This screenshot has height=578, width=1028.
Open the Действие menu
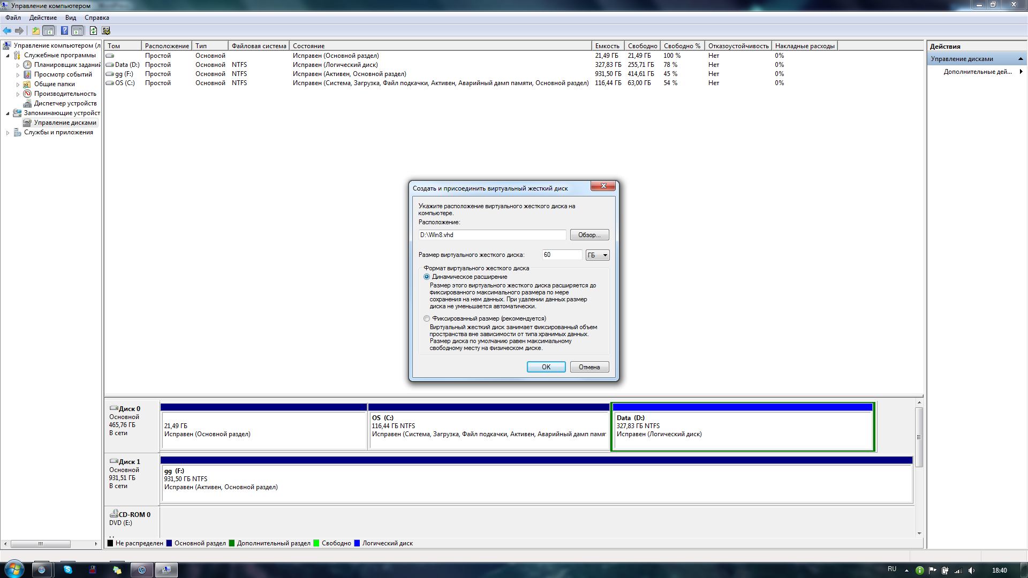point(42,18)
